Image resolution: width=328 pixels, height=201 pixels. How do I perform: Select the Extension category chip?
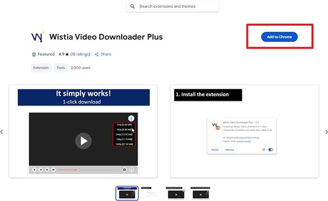tap(41, 68)
